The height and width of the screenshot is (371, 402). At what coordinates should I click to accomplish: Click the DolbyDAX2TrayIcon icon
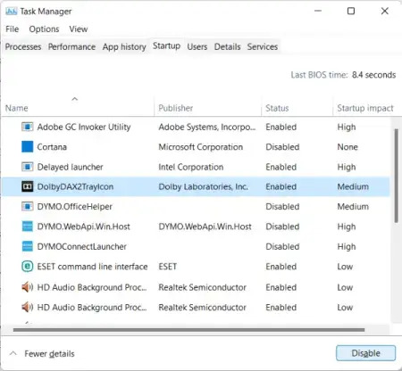click(x=27, y=186)
